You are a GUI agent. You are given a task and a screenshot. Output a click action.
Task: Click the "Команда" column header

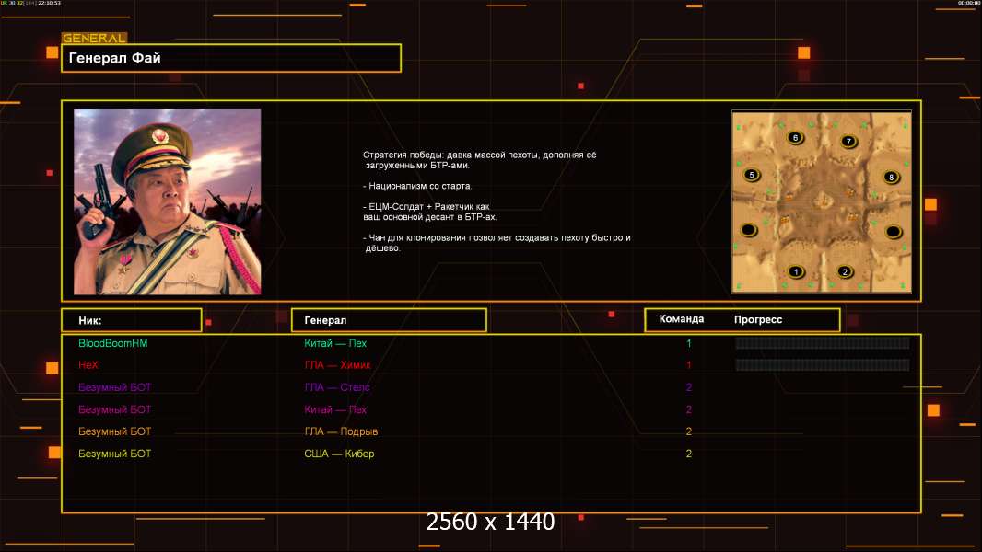[682, 319]
